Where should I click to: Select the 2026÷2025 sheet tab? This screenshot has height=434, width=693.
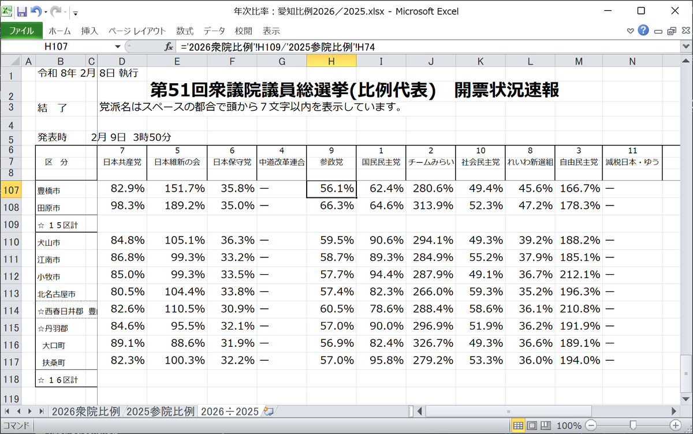[x=229, y=411]
